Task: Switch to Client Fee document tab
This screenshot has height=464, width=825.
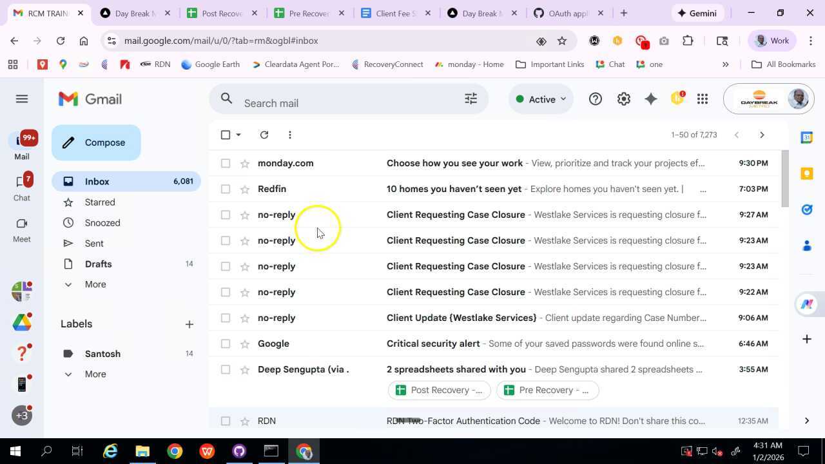Action: (x=395, y=13)
